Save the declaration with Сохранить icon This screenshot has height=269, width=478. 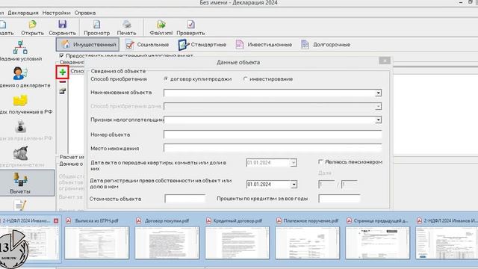tap(63, 25)
